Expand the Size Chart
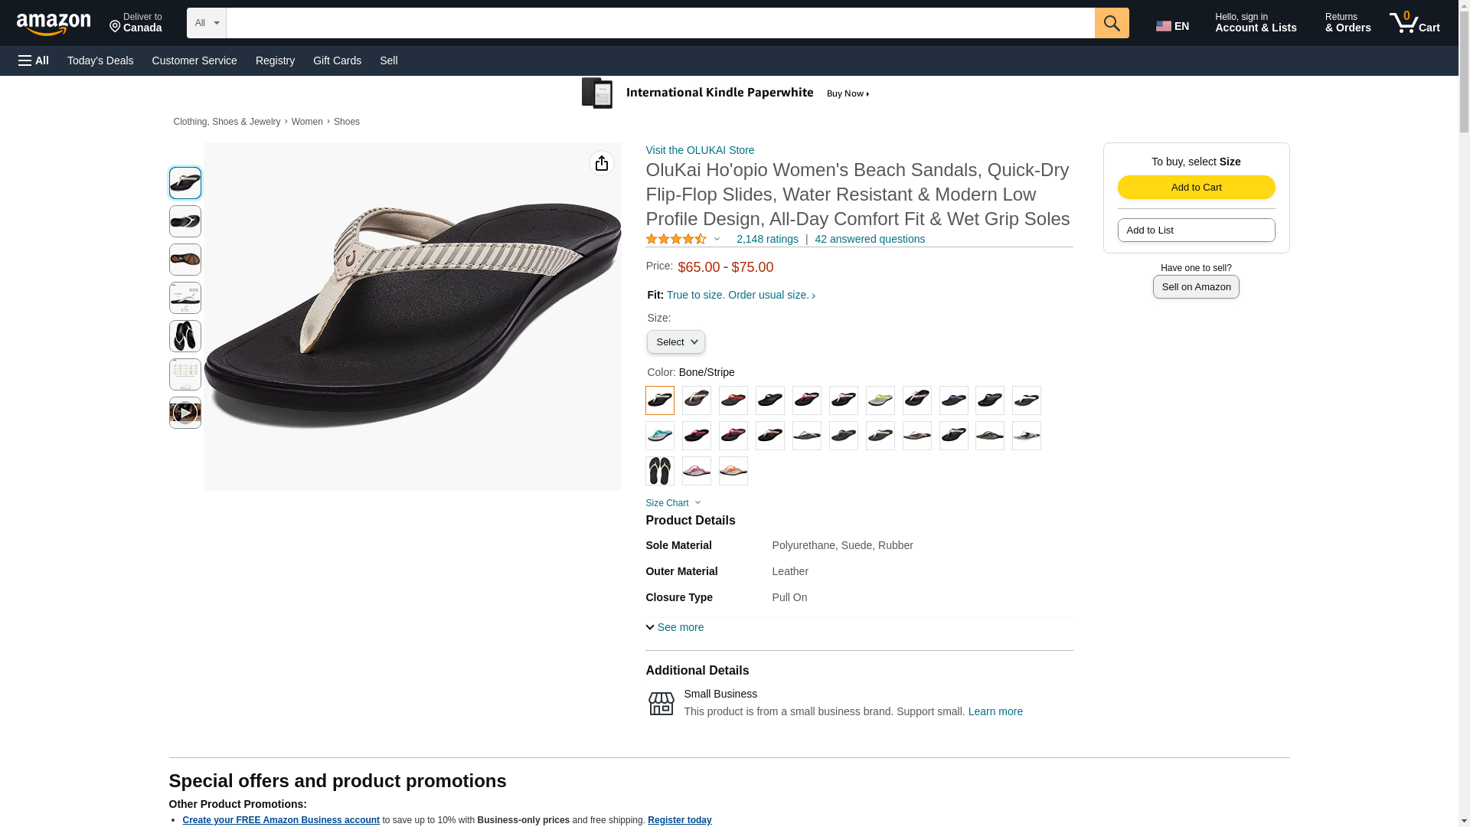 673,503
